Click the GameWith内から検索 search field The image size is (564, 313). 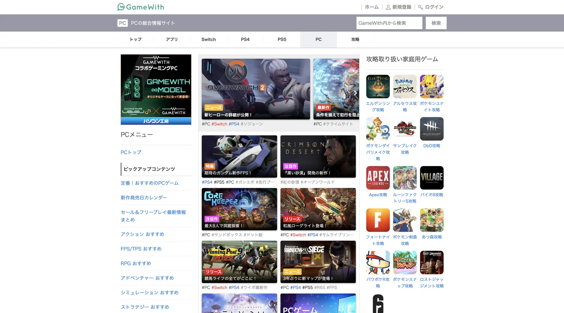pyautogui.click(x=389, y=23)
